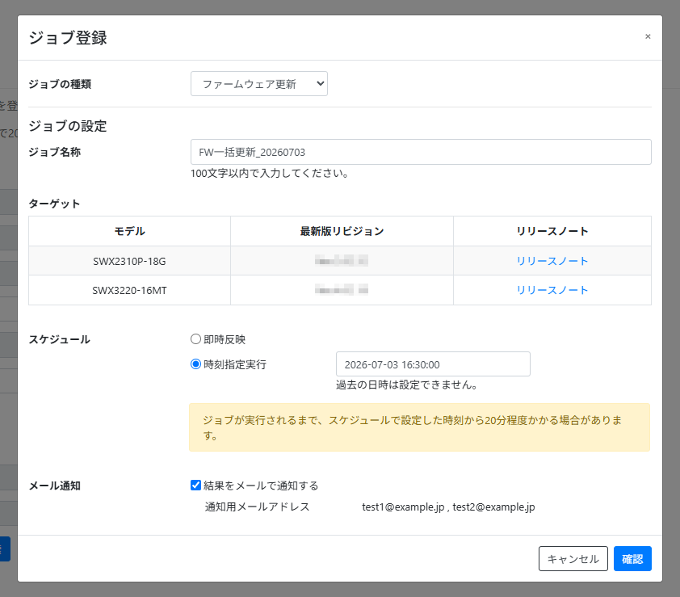Click the hint 100文字以内で入力してください。
The width and height of the screenshot is (680, 597).
coord(269,174)
